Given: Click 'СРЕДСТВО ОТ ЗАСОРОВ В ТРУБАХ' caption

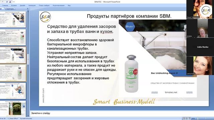Looking at the screenshot, I should coord(173,83).
